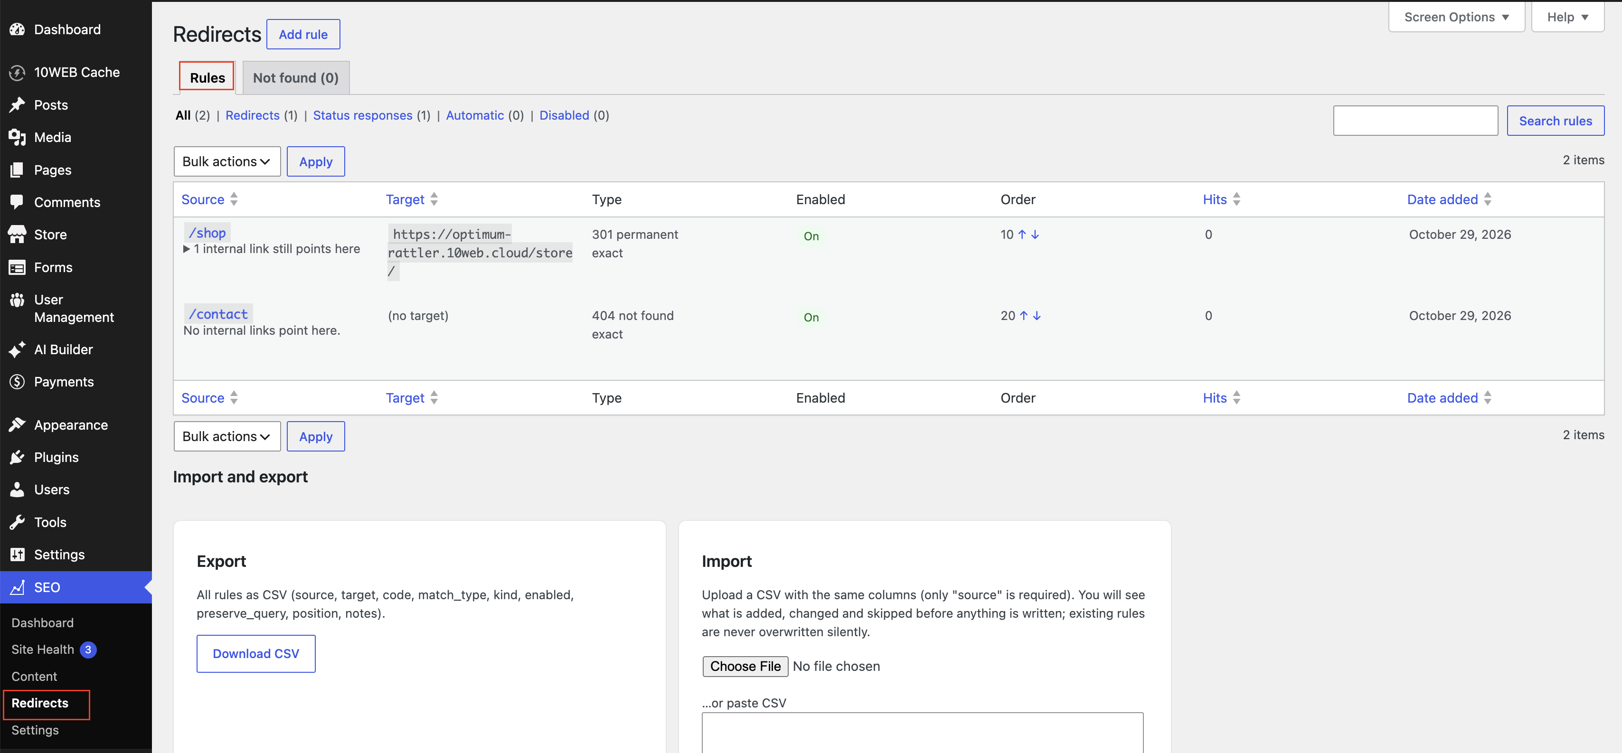This screenshot has height=753, width=1622.
Task: Expand the Help dropdown
Action: pos(1568,17)
